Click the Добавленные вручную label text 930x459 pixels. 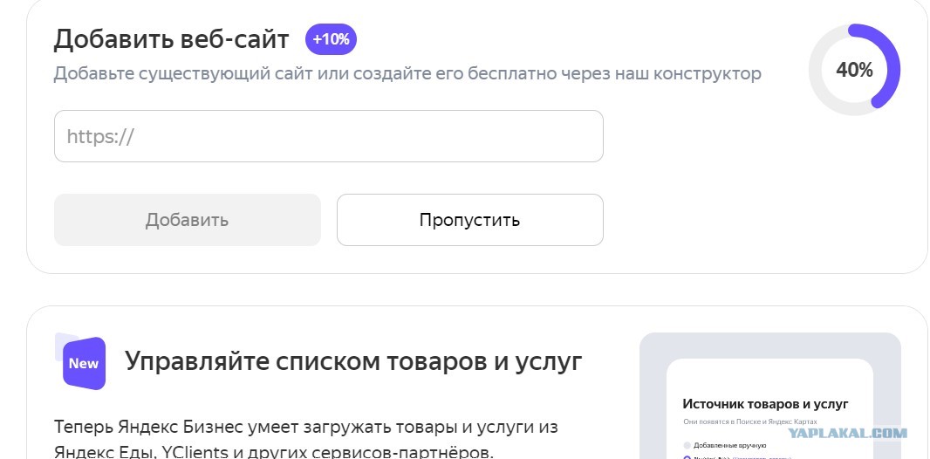tap(730, 445)
